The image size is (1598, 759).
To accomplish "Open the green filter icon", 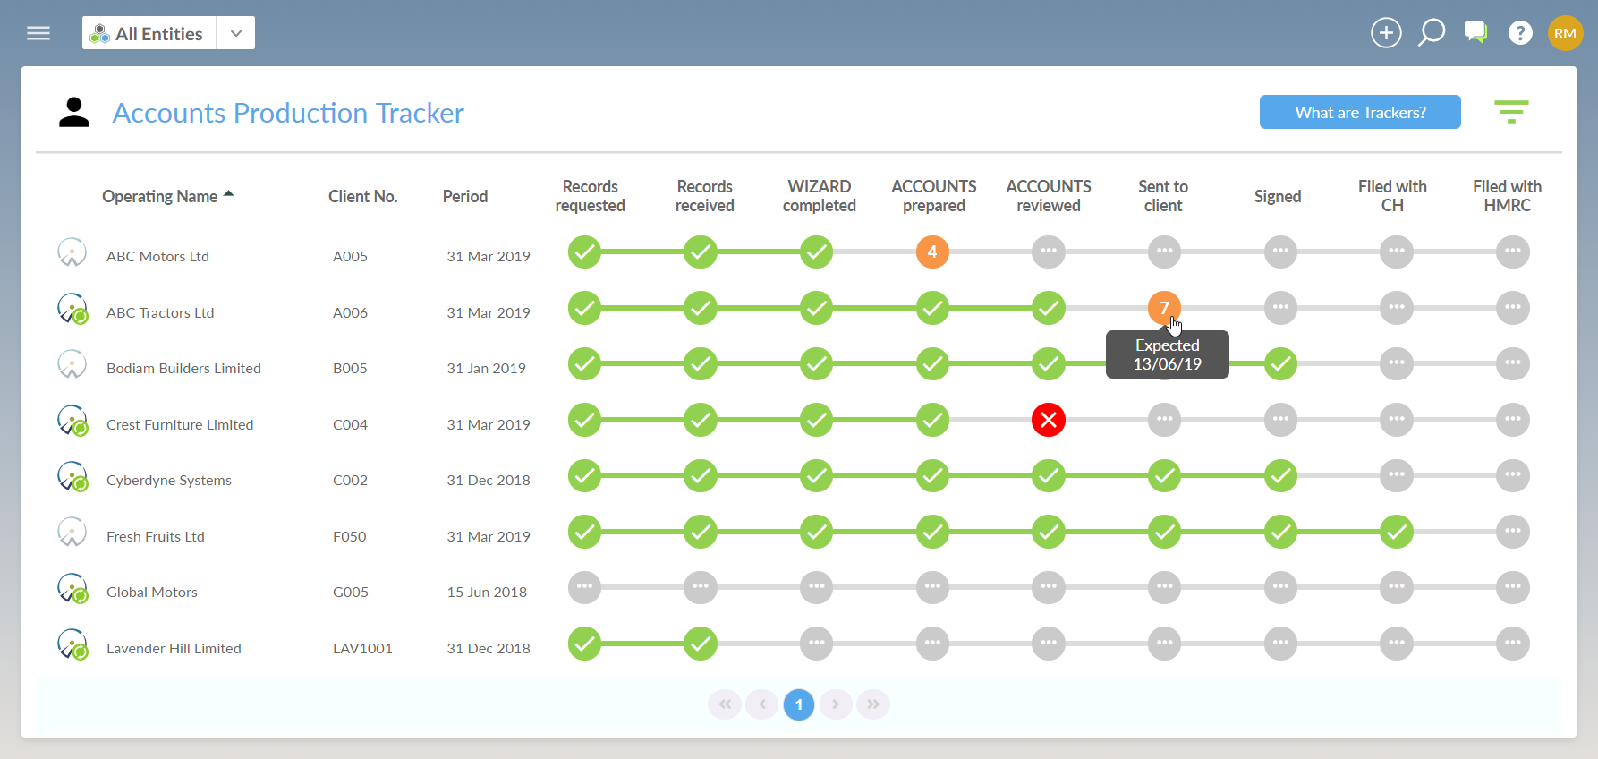I will (x=1511, y=112).
